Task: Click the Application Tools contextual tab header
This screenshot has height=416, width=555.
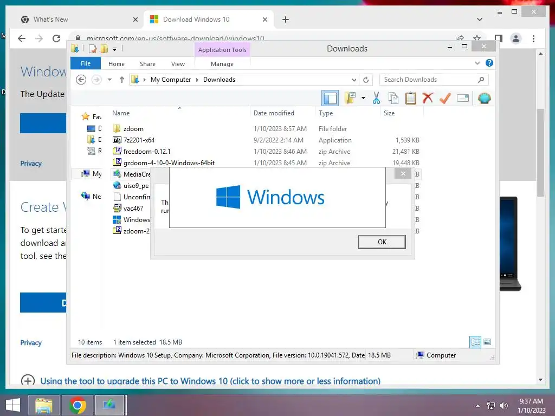Action: pyautogui.click(x=222, y=50)
